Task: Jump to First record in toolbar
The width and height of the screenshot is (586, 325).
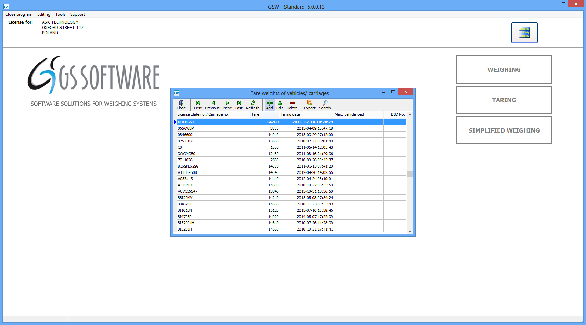Action: 198,105
